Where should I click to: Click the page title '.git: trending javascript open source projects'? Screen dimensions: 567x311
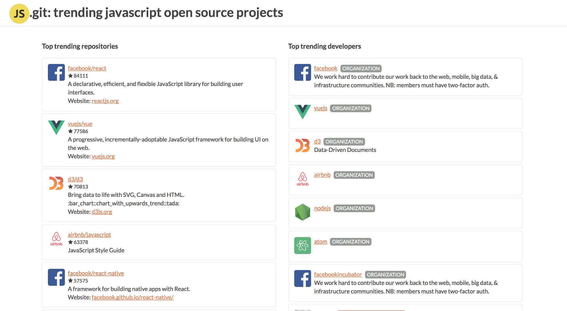click(156, 13)
